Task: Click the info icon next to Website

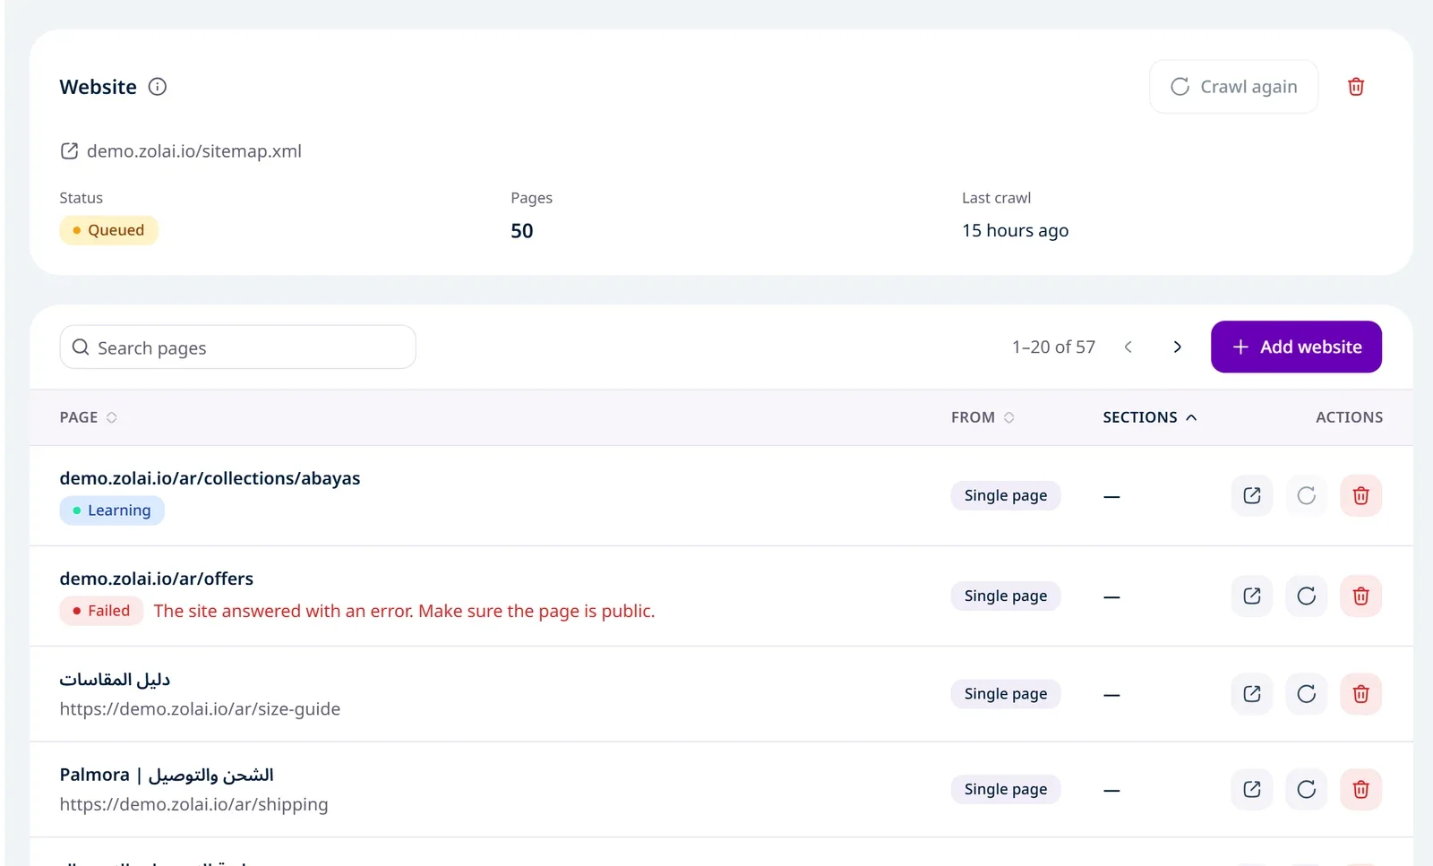Action: click(158, 87)
